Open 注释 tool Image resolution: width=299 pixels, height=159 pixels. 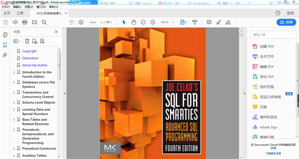point(260,107)
